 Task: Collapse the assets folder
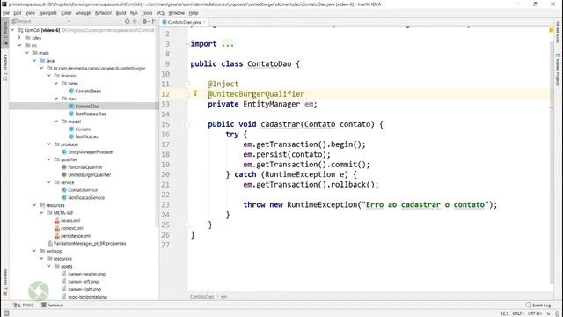[49, 266]
